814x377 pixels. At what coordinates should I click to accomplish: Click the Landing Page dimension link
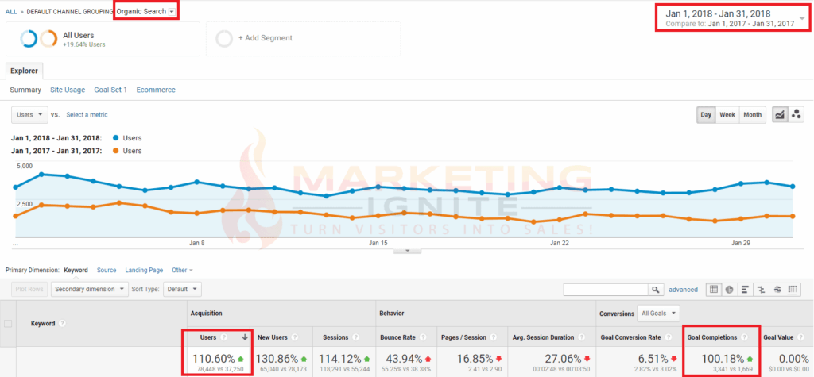point(144,270)
